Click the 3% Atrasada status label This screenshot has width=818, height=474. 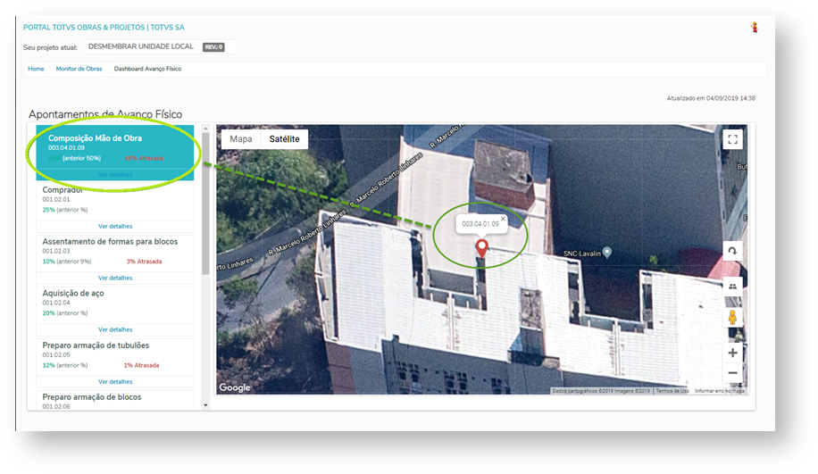144,262
